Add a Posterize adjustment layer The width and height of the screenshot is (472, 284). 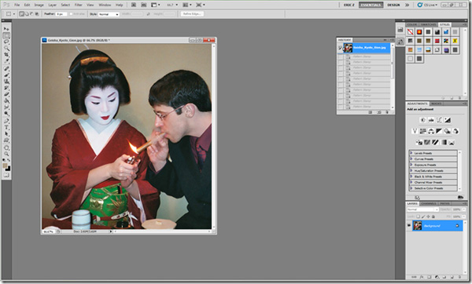(427, 142)
